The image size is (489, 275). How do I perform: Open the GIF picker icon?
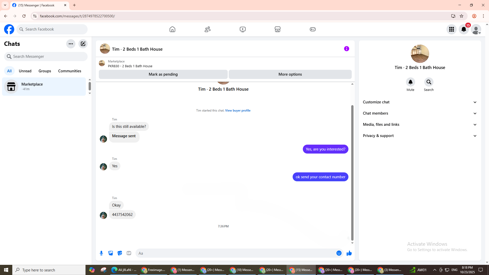tap(129, 253)
